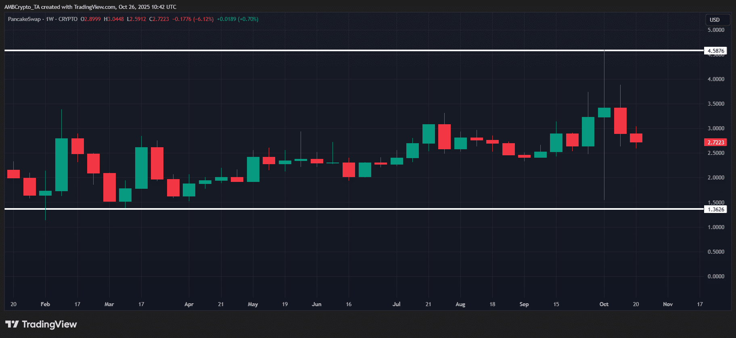Image resolution: width=736 pixels, height=338 pixels.
Task: Click the Jul label on time axis
Action: (x=397, y=304)
